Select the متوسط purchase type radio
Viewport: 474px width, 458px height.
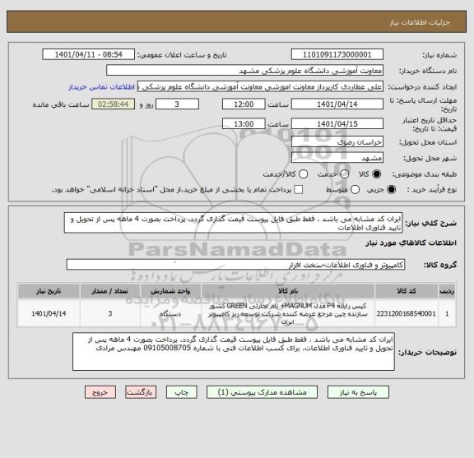coord(355,190)
